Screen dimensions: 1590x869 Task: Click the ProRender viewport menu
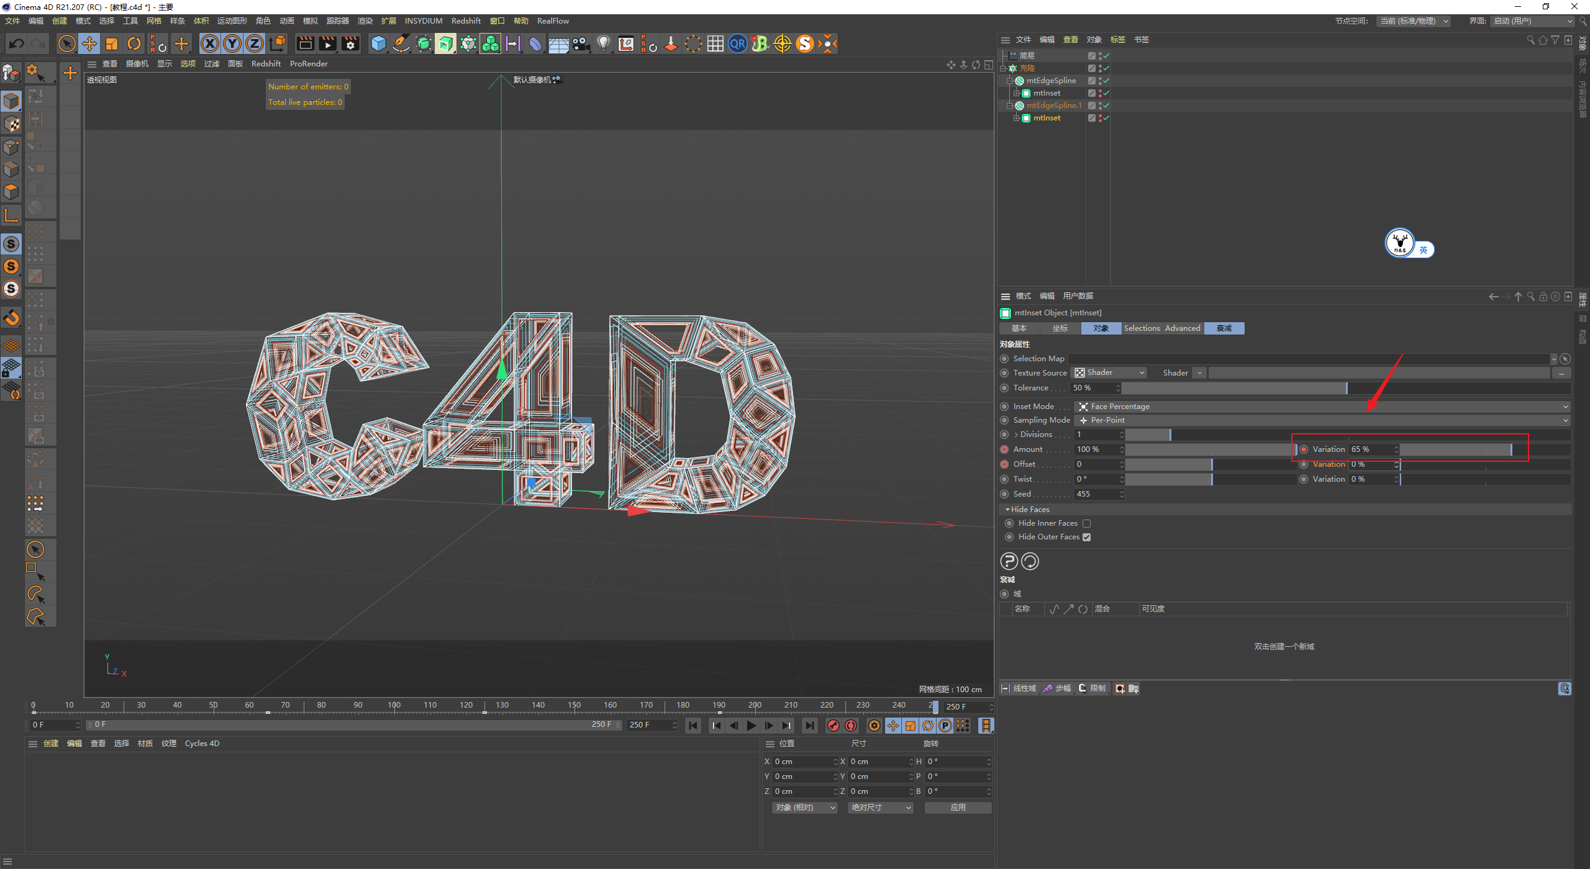pos(309,64)
